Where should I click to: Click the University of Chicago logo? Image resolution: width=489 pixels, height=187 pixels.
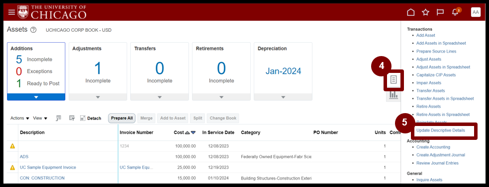tap(52, 12)
